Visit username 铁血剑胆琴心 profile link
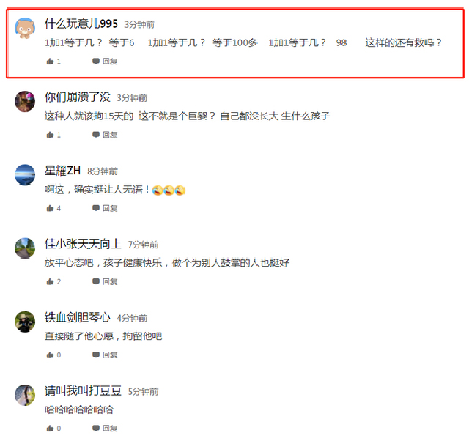The height and width of the screenshot is (441, 469). (78, 317)
